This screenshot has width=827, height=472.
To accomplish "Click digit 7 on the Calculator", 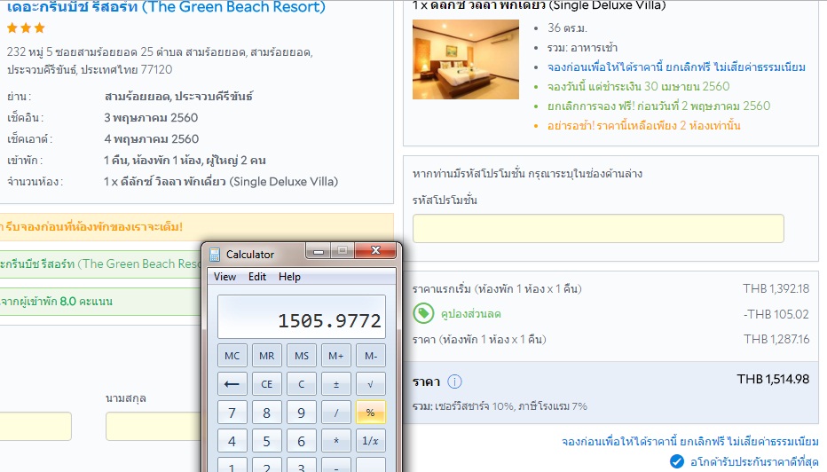I will point(232,413).
